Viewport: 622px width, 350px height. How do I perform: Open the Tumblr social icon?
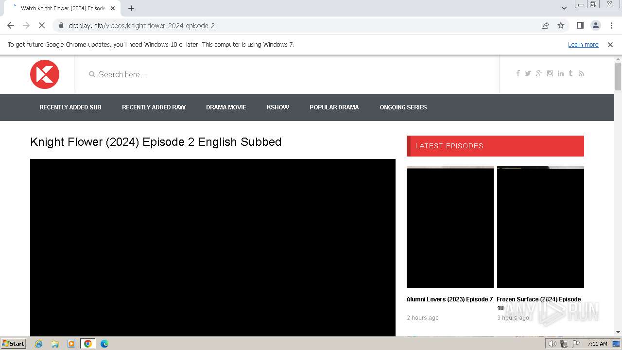[x=570, y=73]
